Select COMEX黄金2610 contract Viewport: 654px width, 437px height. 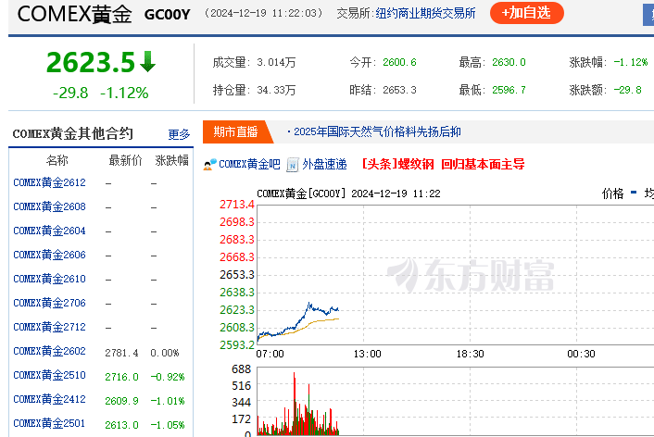49,279
